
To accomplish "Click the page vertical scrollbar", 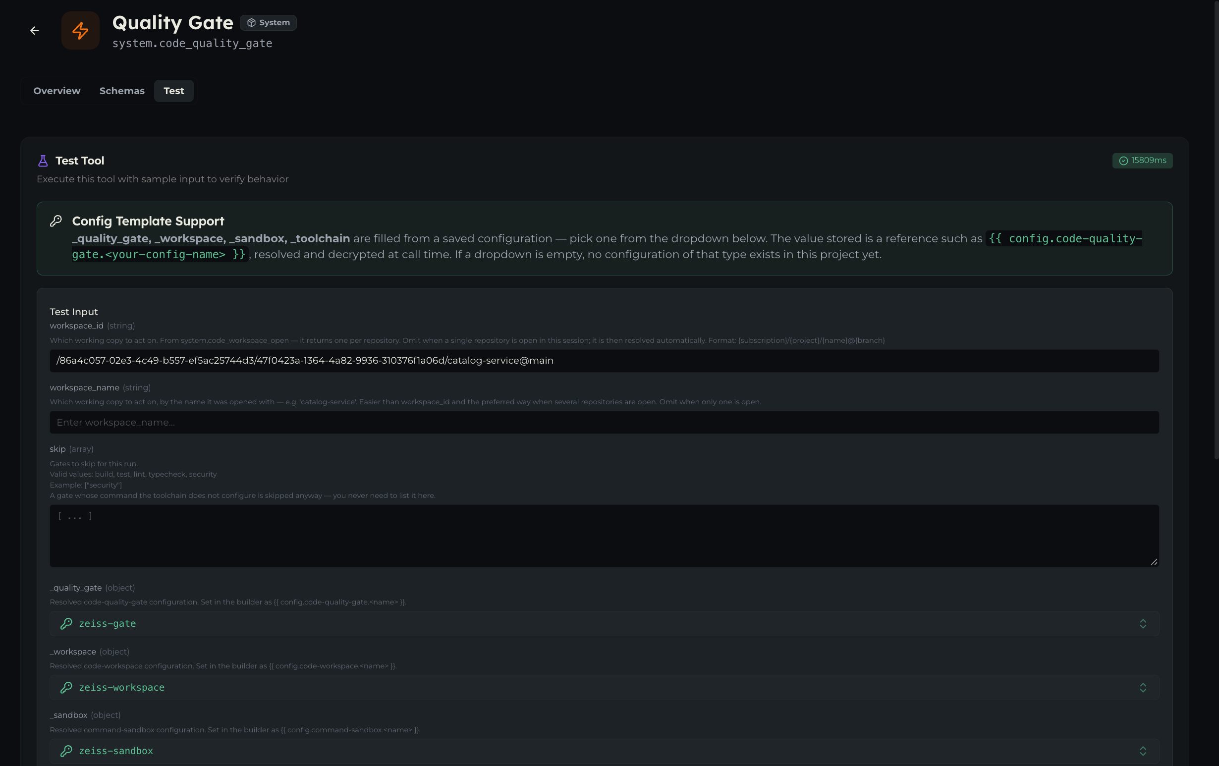I will pos(1217,230).
